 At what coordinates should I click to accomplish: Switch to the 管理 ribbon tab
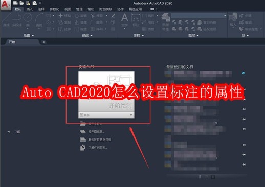79,9
